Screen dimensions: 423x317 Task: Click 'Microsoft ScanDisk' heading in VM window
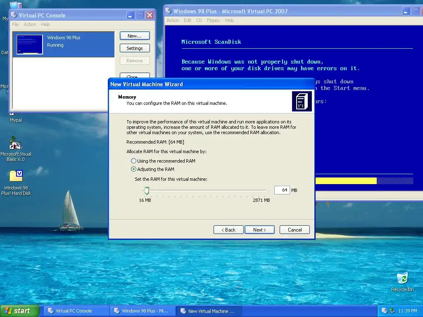211,42
